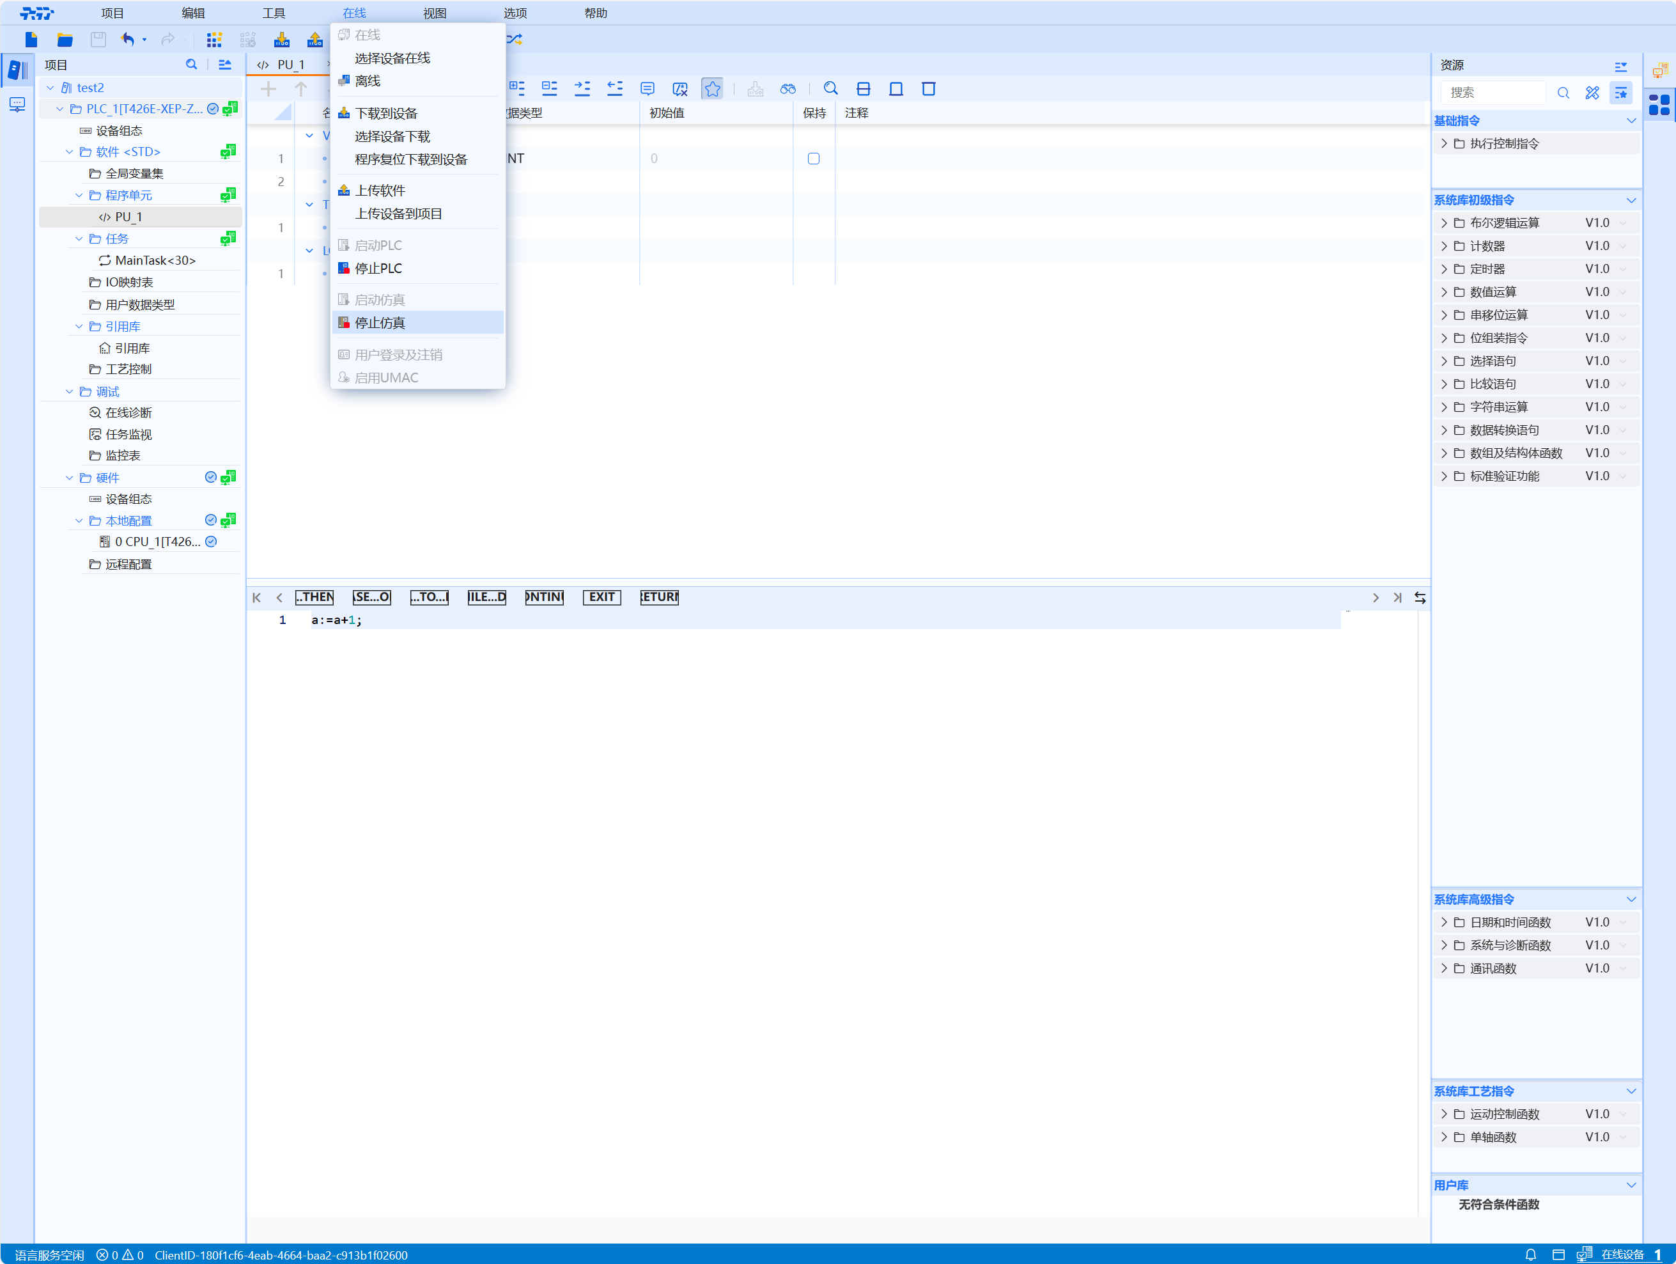Open the 视图 menu
The width and height of the screenshot is (1676, 1264).
[434, 13]
